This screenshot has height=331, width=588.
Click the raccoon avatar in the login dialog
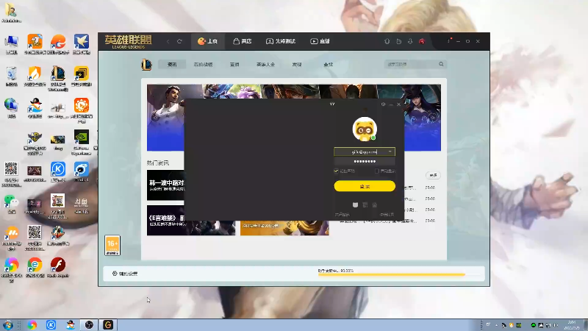coord(365,129)
